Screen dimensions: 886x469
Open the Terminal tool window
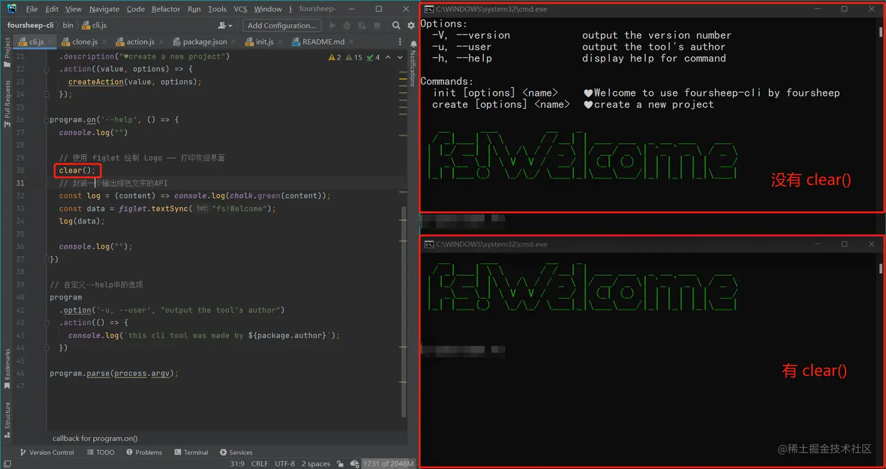[191, 453]
